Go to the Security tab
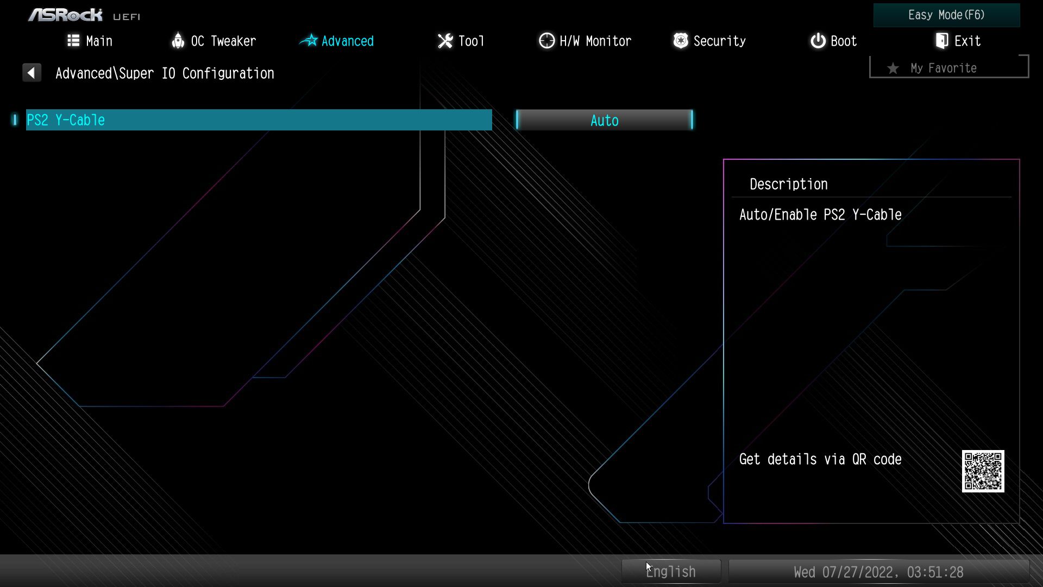 pos(719,41)
